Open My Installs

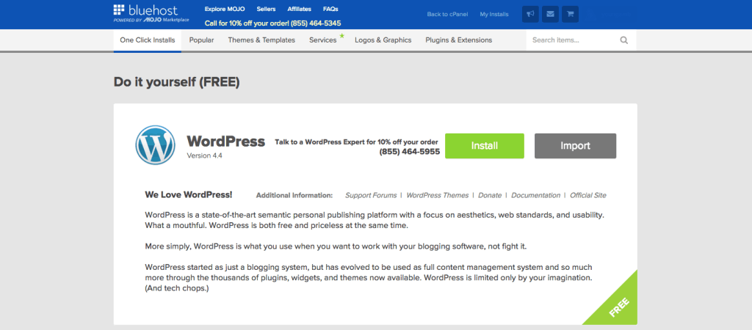[x=494, y=15]
